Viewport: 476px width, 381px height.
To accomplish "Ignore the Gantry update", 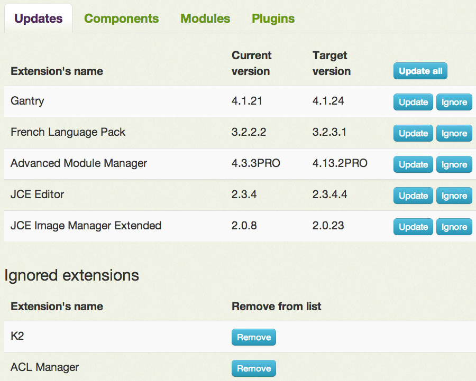I will (x=454, y=102).
